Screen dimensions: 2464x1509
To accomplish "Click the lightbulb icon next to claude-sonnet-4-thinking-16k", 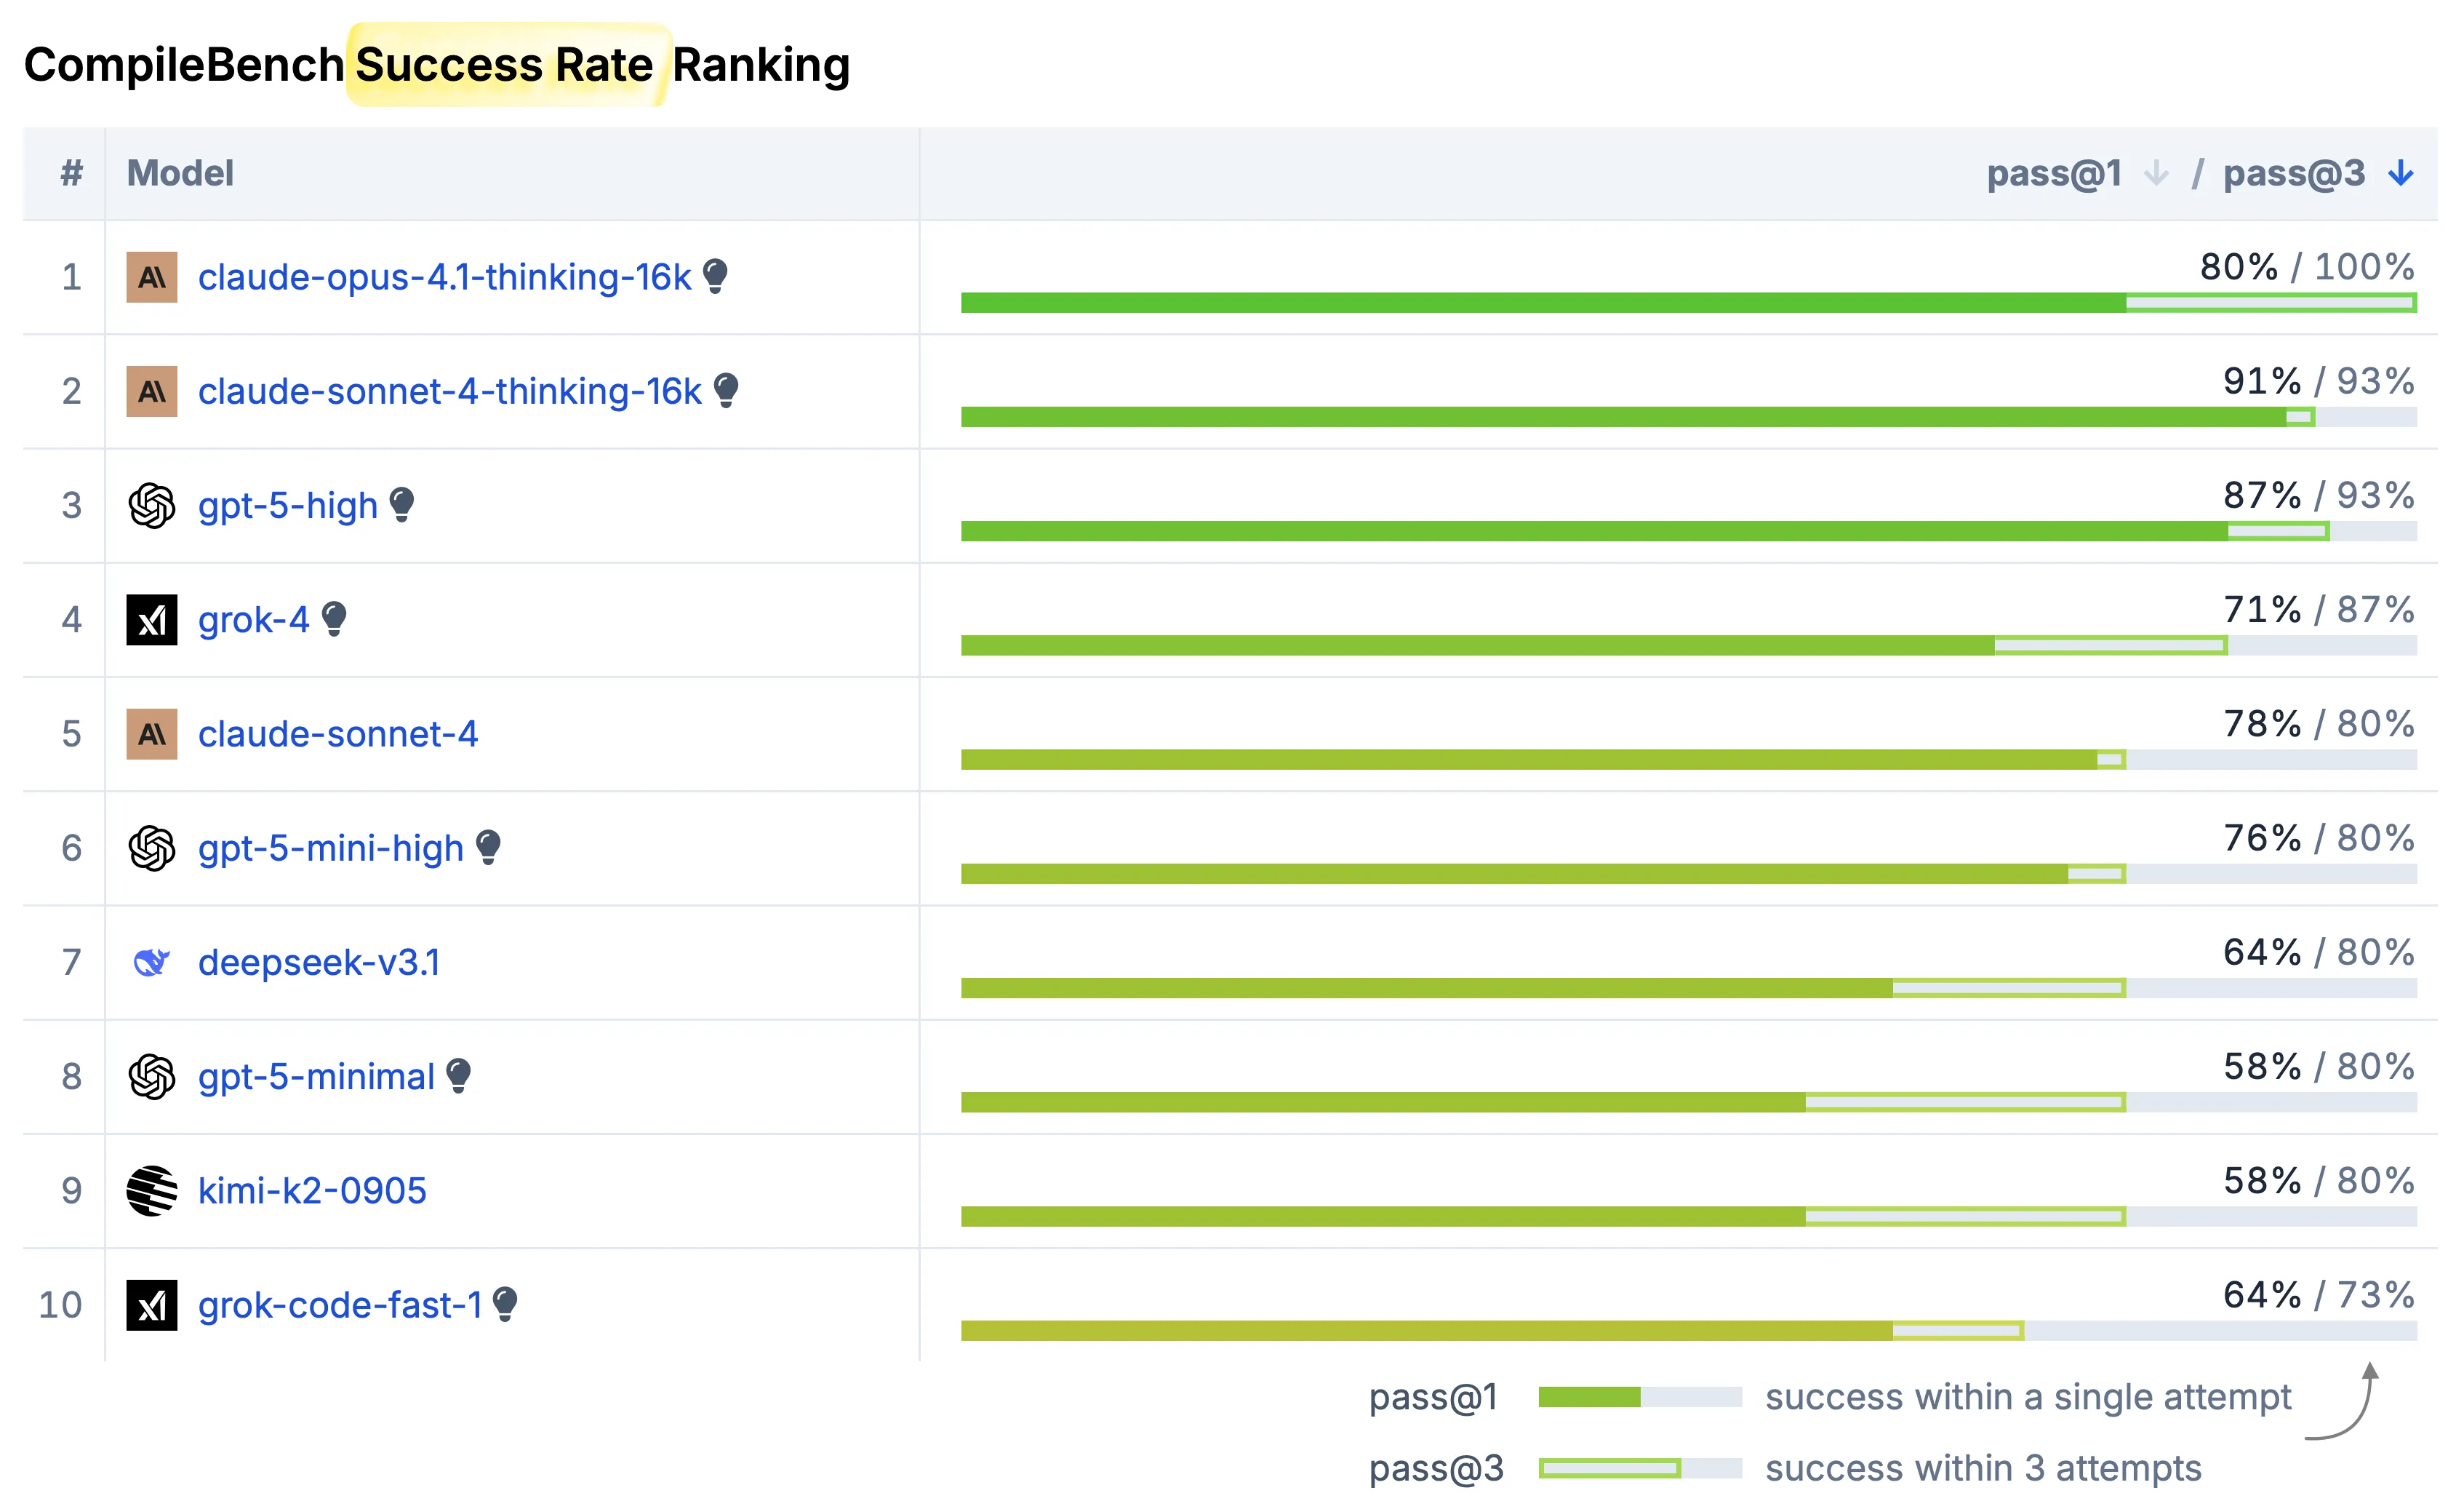I will (727, 389).
